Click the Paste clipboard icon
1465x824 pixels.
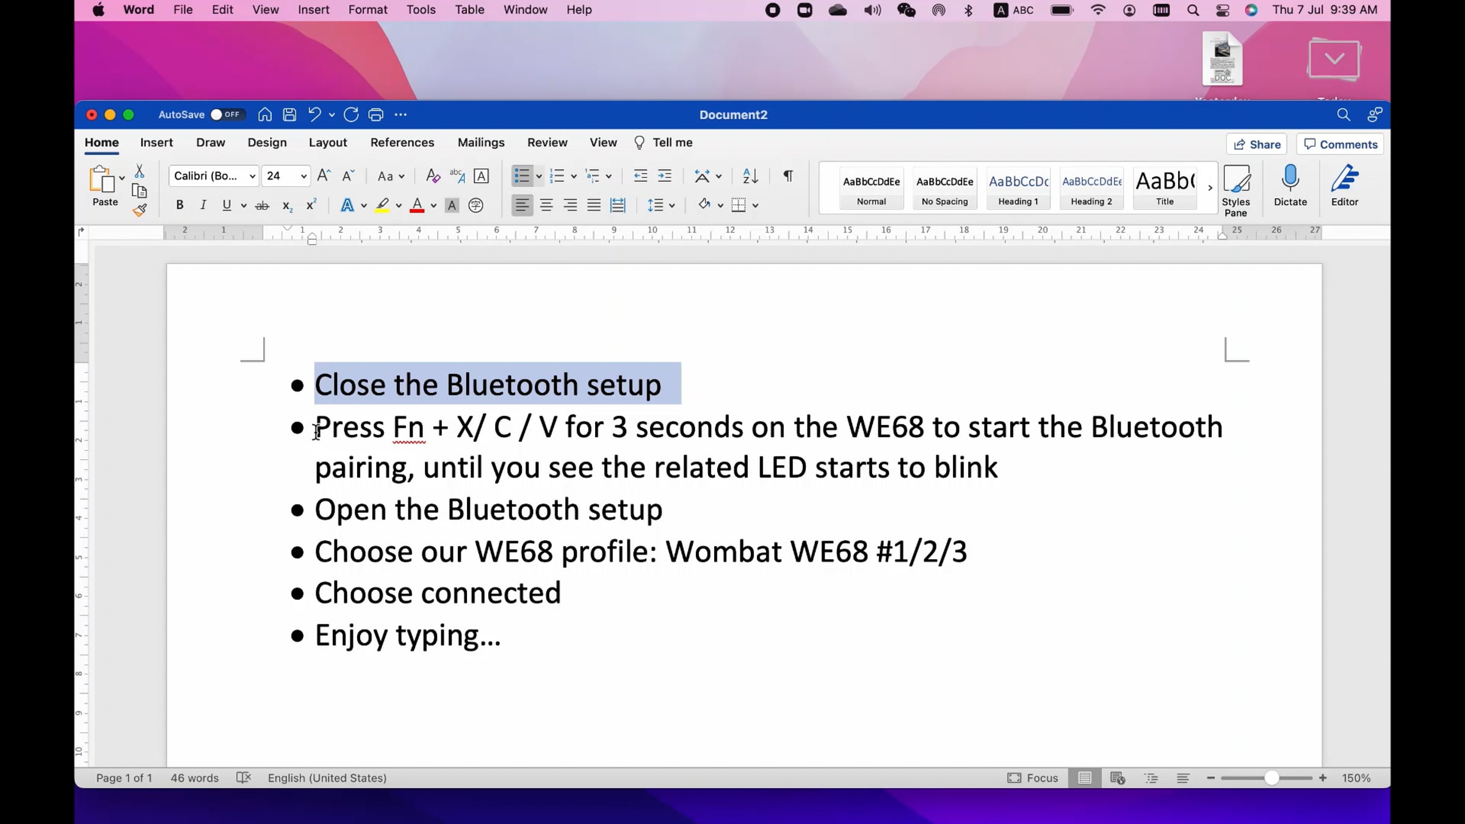click(102, 179)
